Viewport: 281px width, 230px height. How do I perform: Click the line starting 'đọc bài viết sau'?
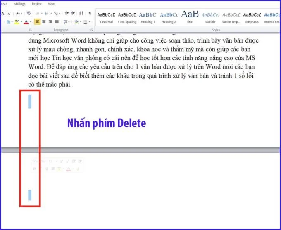click(140, 76)
